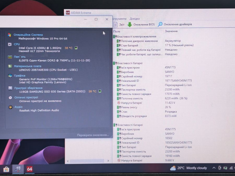Viewport: 235px width, 176px height.
Task: Switch to AIDA64 via taskbar 64 icon
Action: 30,169
